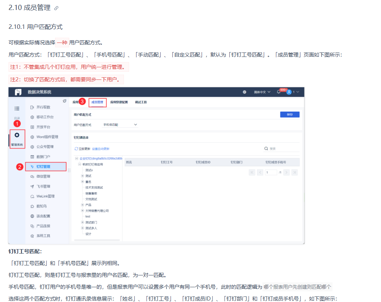This screenshot has width=381, height=302.
Task: Select the 销售售前 tree item
Action: [x=91, y=193]
